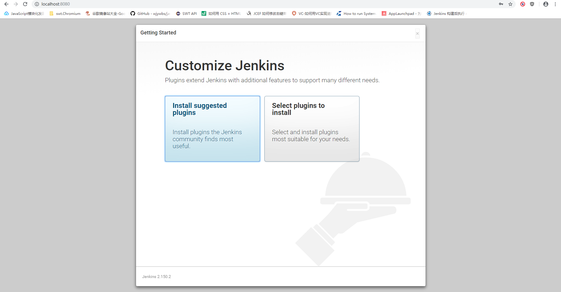Go back in browser history
This screenshot has width=561, height=292.
click(x=6, y=4)
